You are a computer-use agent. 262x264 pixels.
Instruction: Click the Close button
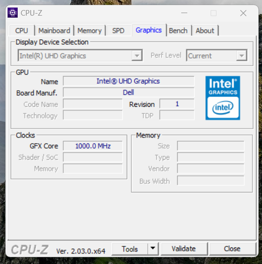pos(232,249)
